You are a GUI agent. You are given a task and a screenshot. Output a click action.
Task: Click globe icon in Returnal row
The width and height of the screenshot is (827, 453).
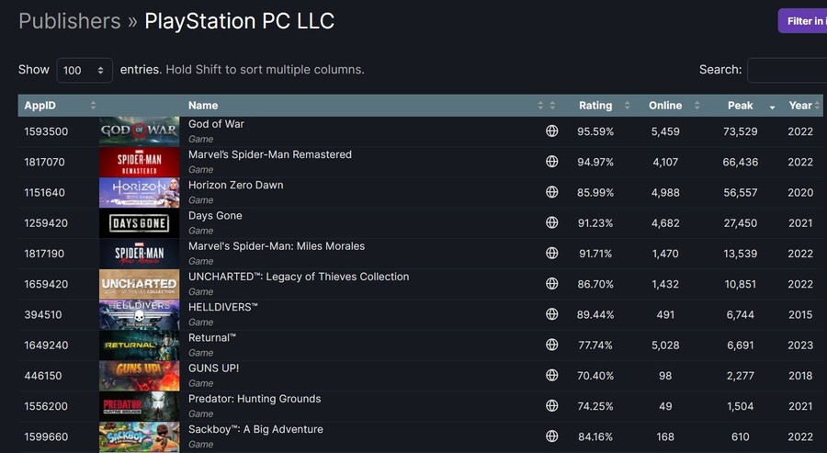[552, 345]
